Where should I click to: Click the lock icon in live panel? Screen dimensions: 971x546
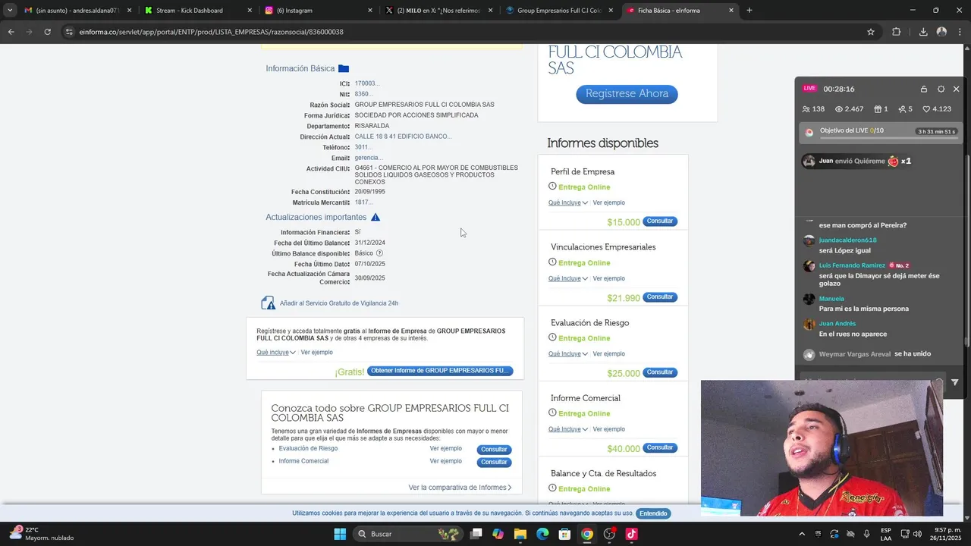[924, 89]
